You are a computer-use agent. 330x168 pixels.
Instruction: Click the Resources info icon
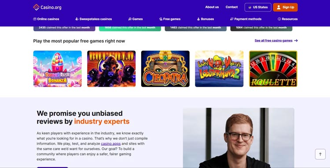(279, 19)
